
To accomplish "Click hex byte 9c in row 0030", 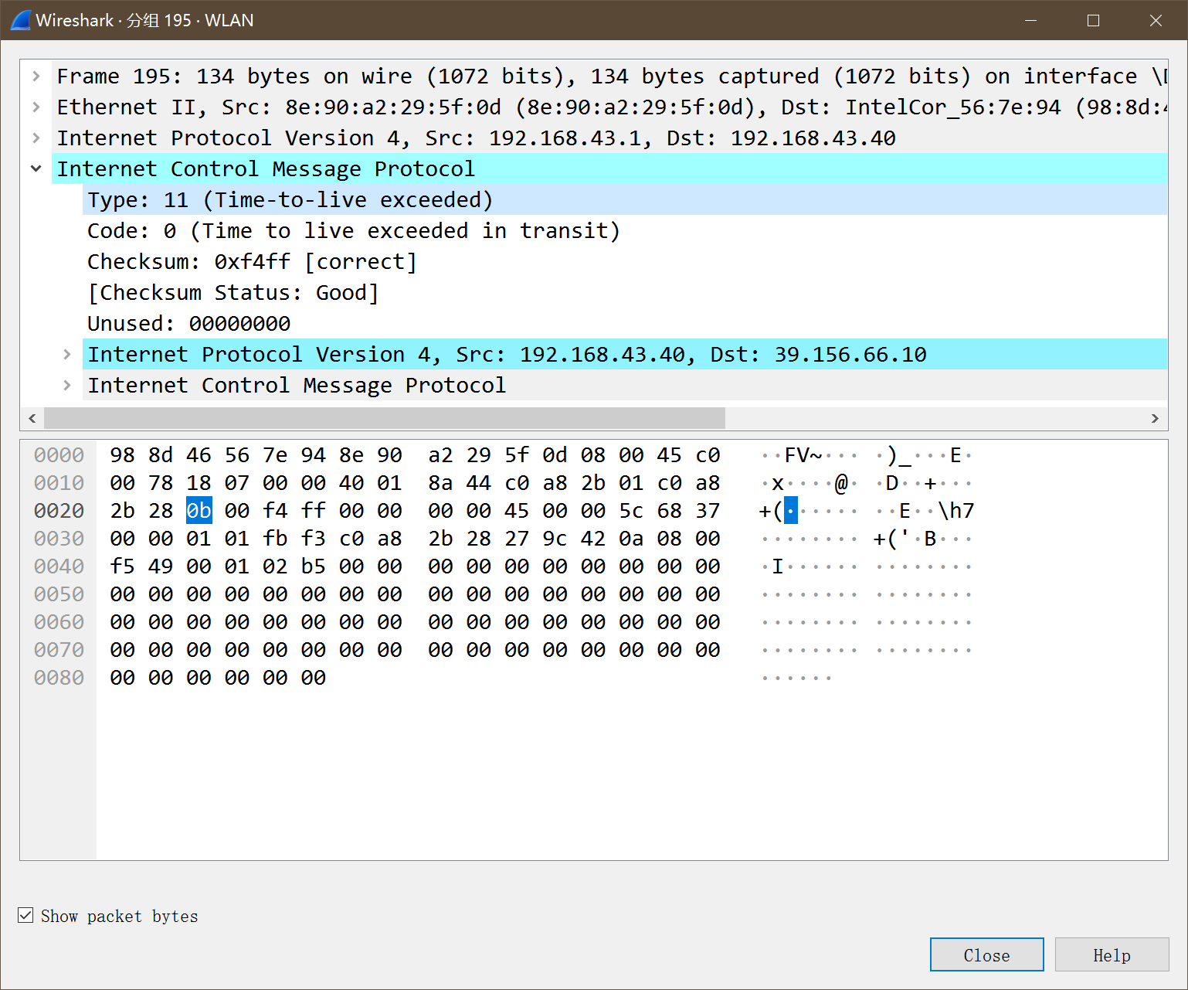I will [555, 539].
